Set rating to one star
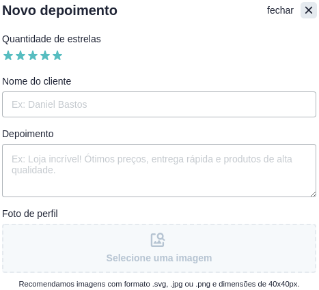 pyautogui.click(x=8, y=55)
